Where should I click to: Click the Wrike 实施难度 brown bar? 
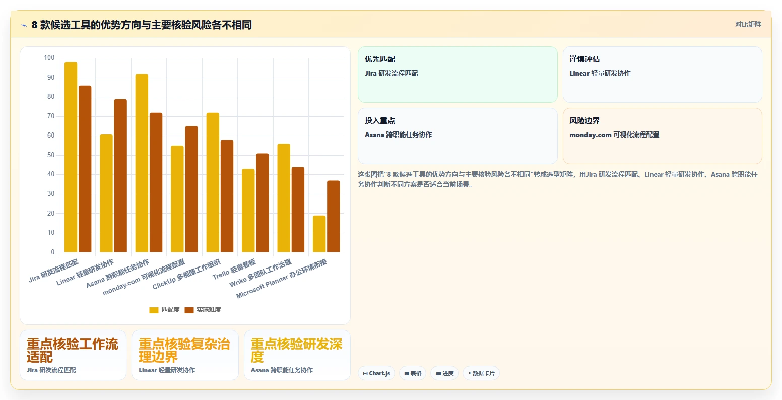298,210
